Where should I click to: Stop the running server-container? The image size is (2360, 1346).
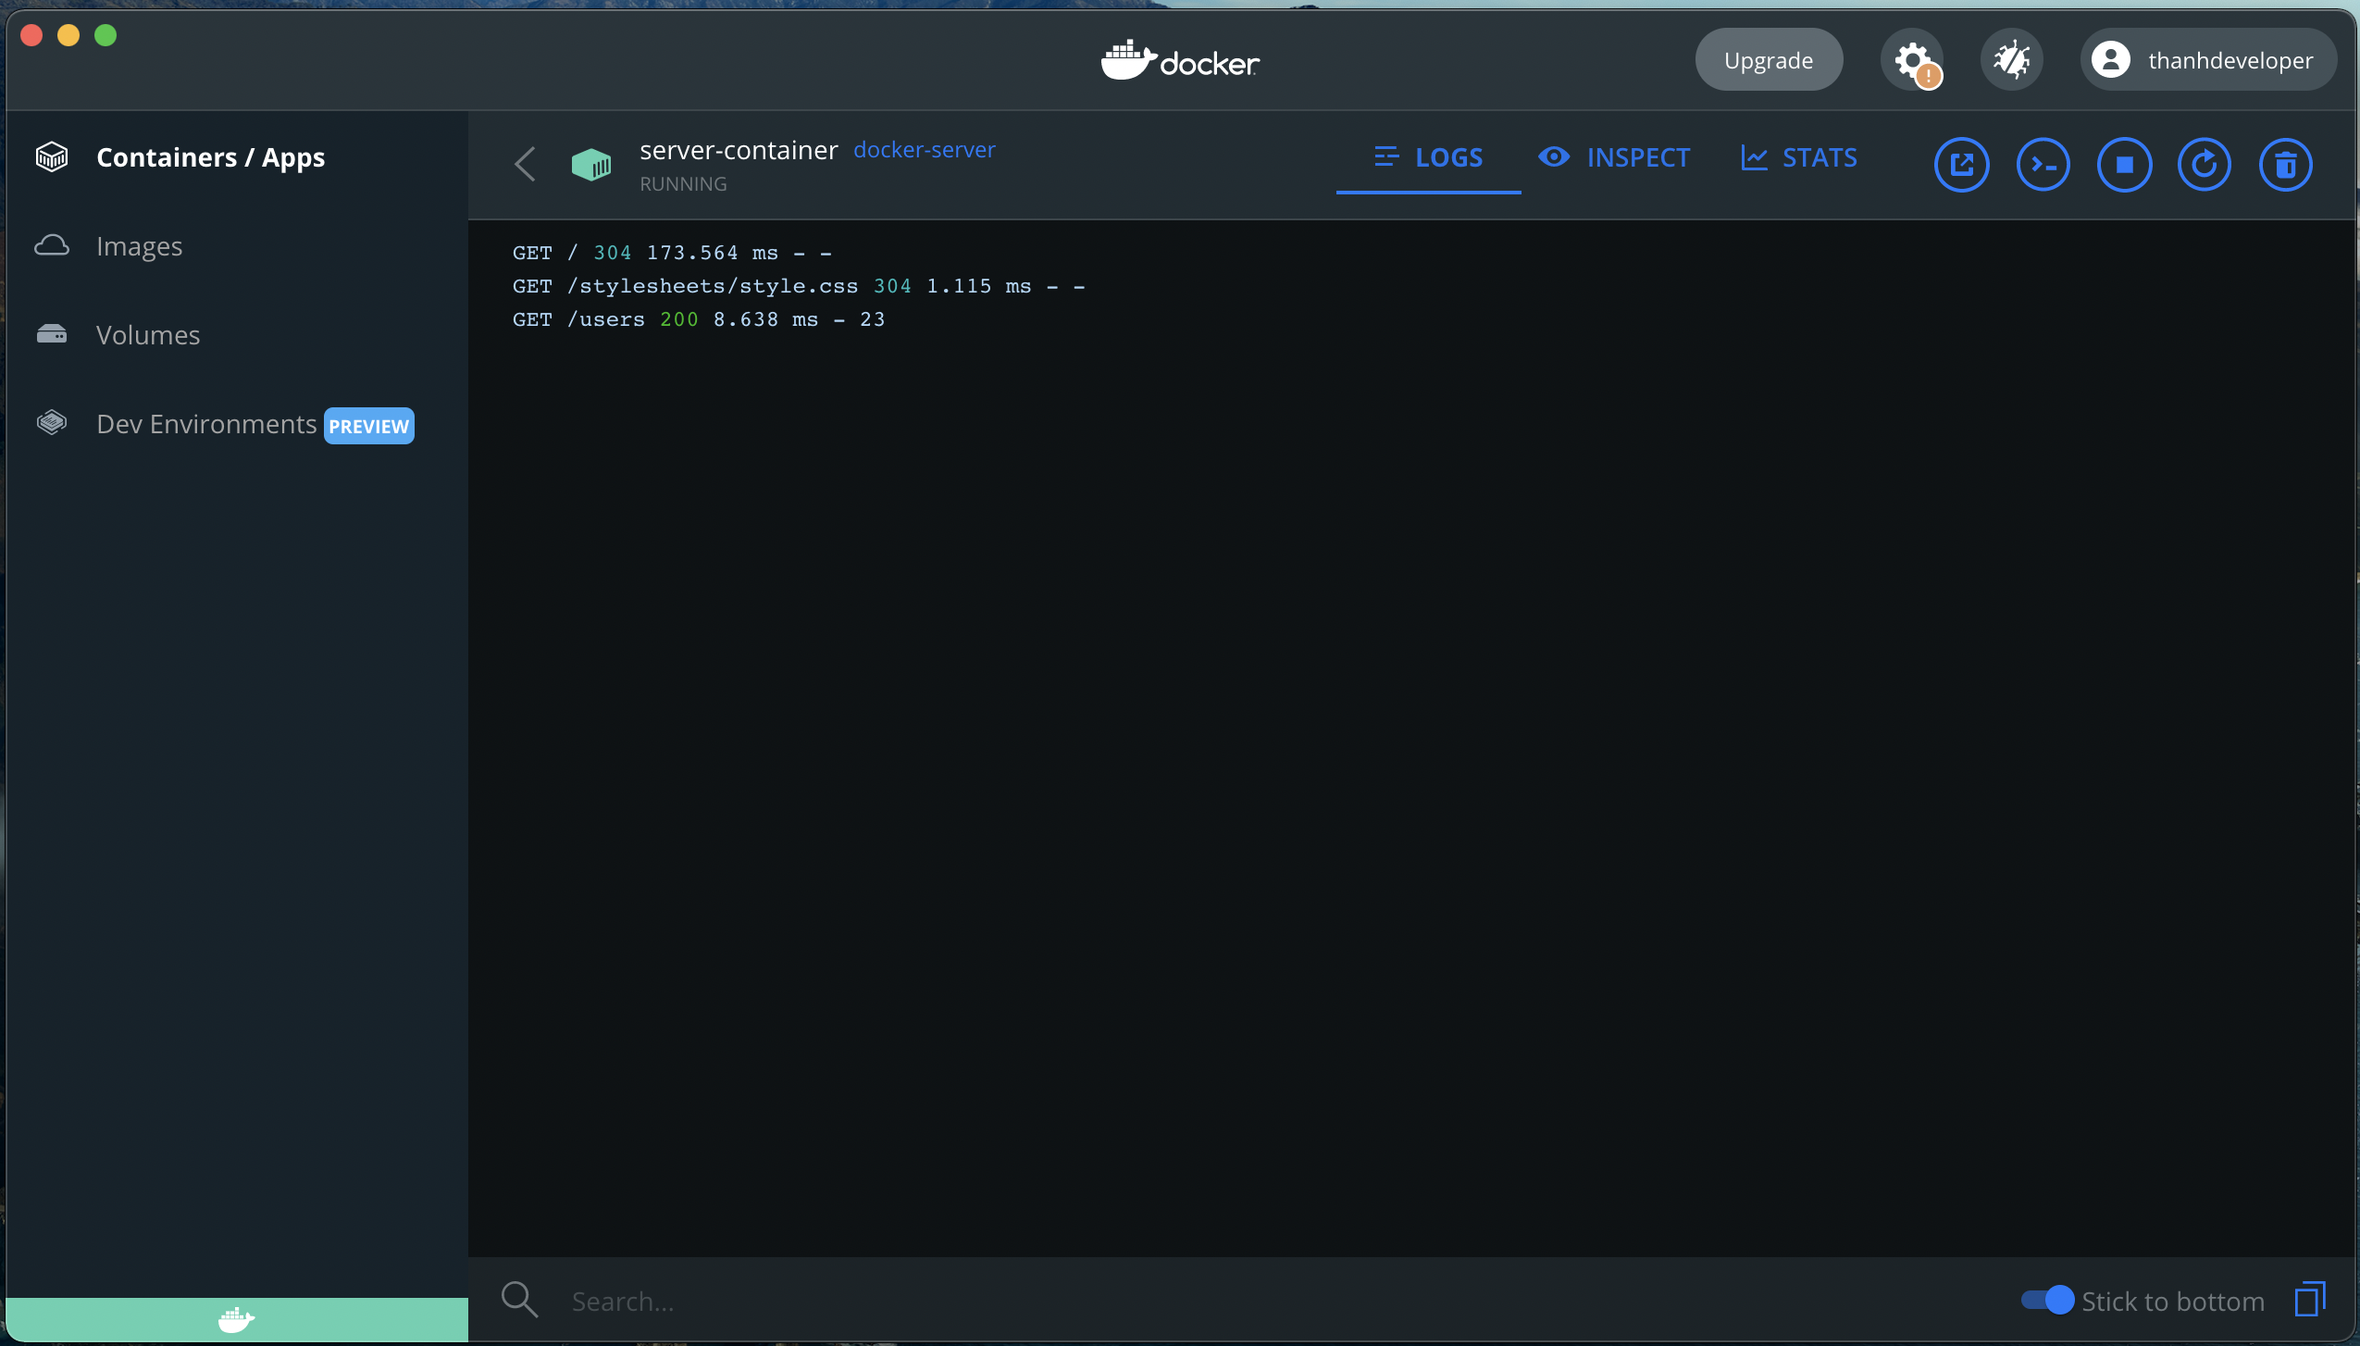click(x=2124, y=164)
